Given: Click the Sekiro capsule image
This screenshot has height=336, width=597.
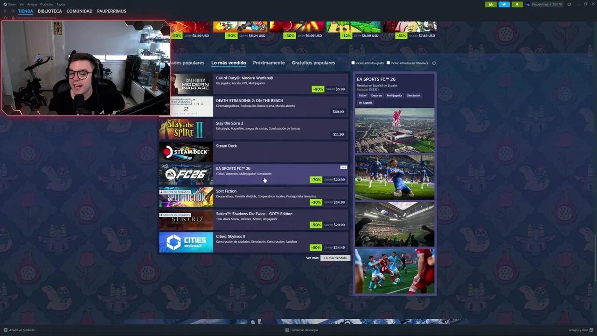Looking at the screenshot, I should 186,220.
